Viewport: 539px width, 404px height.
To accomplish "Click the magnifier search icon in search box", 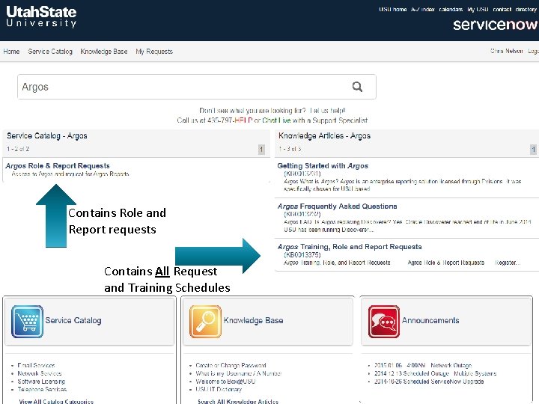I will pyautogui.click(x=357, y=87).
